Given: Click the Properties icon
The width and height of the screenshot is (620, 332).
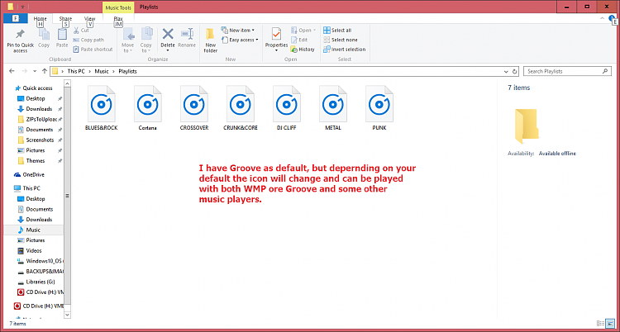Looking at the screenshot, I should 276,35.
